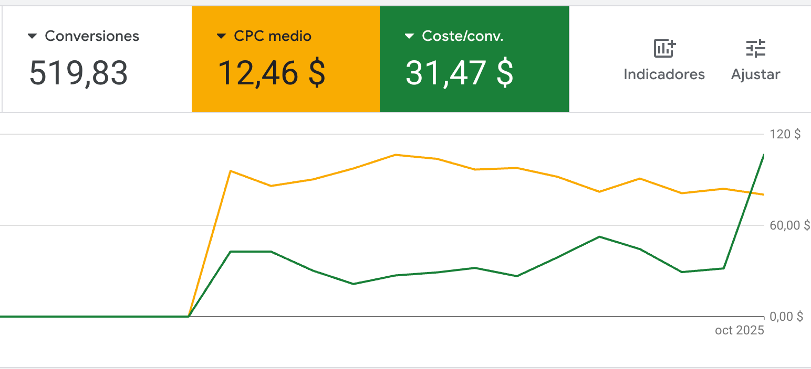This screenshot has width=811, height=369.
Task: Click the dropdown triangle beside Conversiones
Action: (32, 36)
